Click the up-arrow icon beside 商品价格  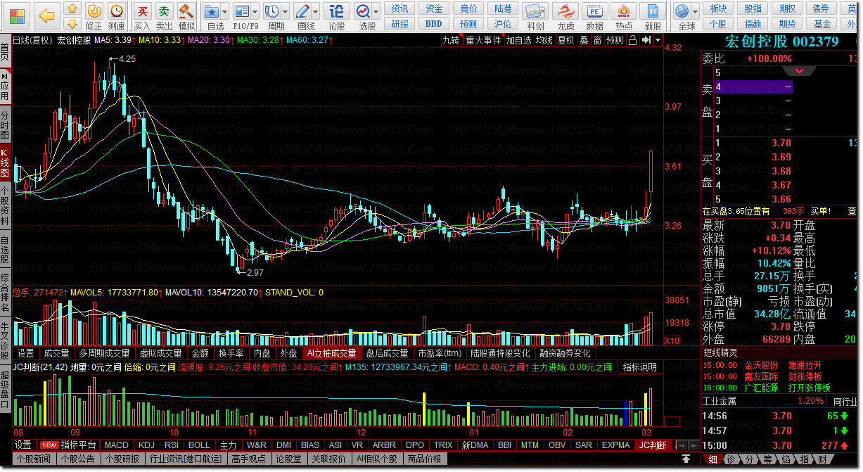tap(685, 459)
